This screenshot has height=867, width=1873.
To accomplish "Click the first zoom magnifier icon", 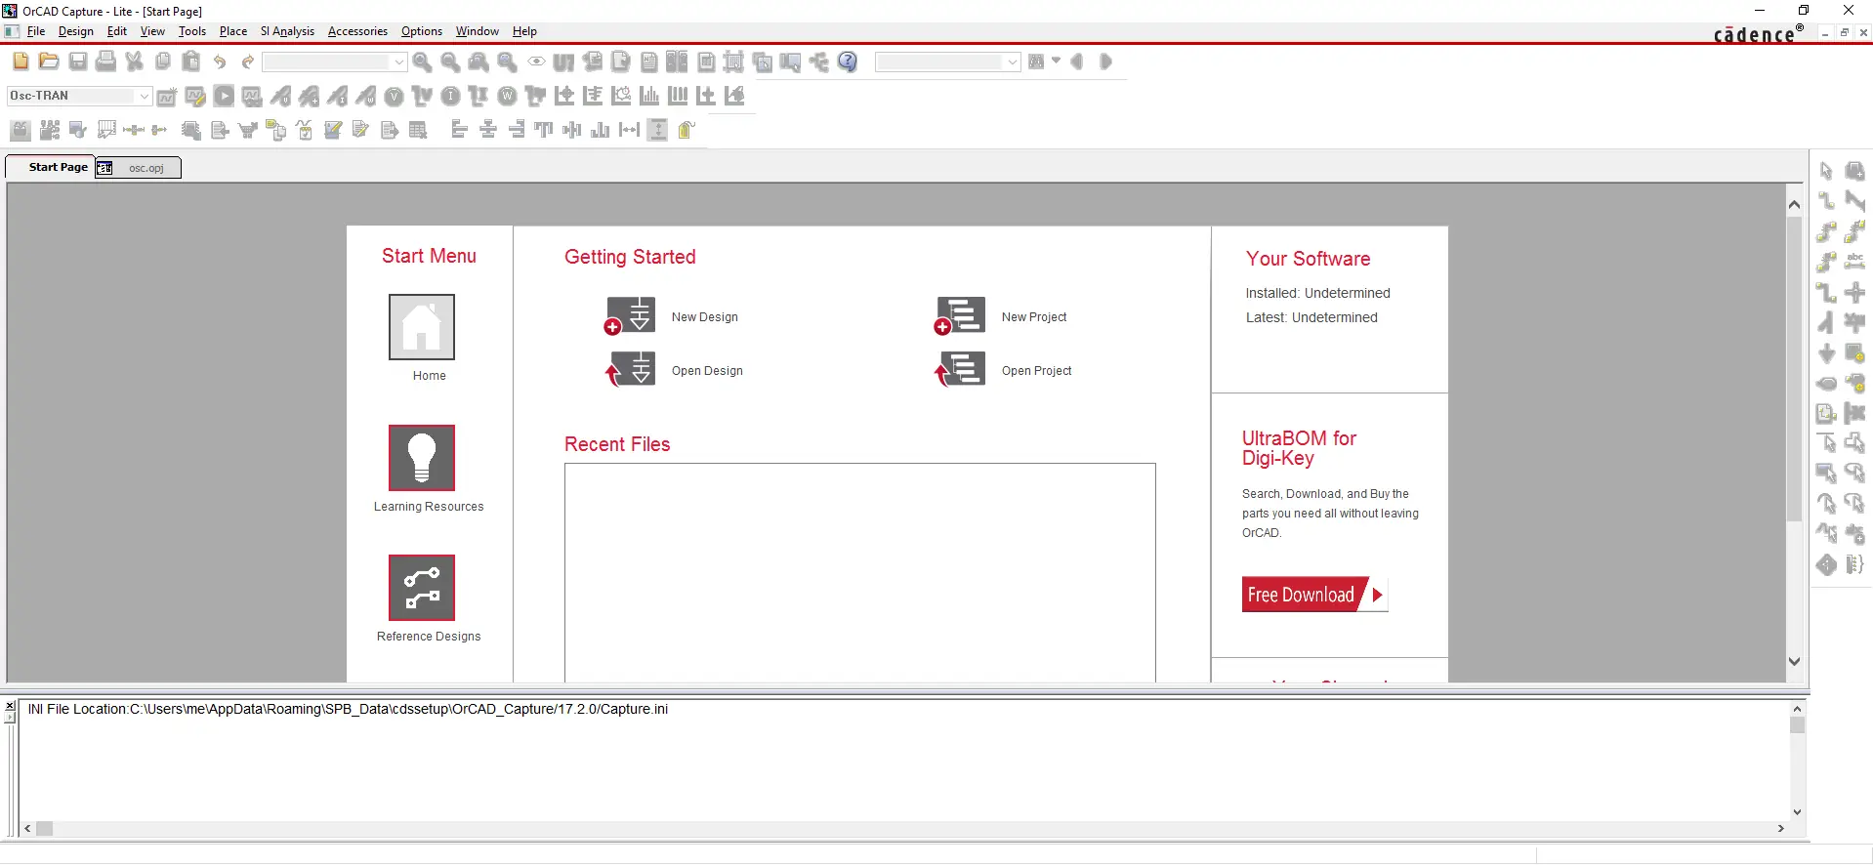I will pyautogui.click(x=422, y=62).
